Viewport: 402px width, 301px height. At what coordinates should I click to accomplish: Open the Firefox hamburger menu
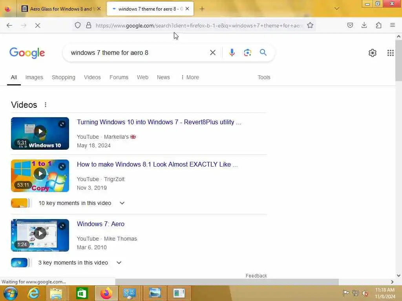pyautogui.click(x=393, y=25)
